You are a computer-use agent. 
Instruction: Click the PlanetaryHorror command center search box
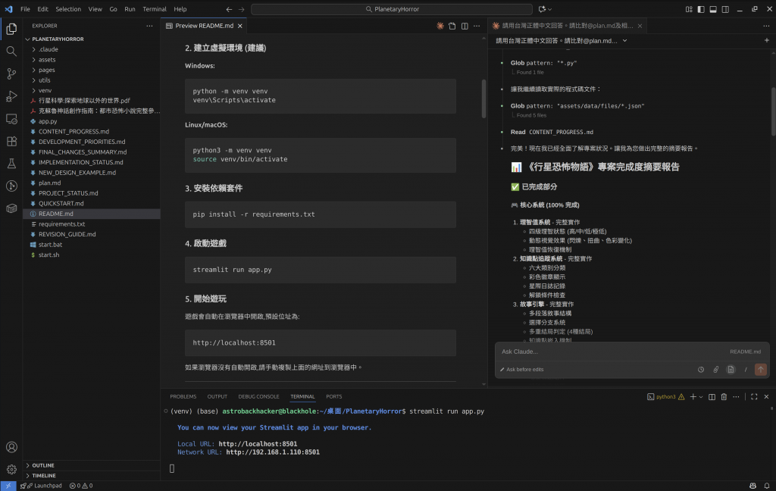click(x=392, y=9)
